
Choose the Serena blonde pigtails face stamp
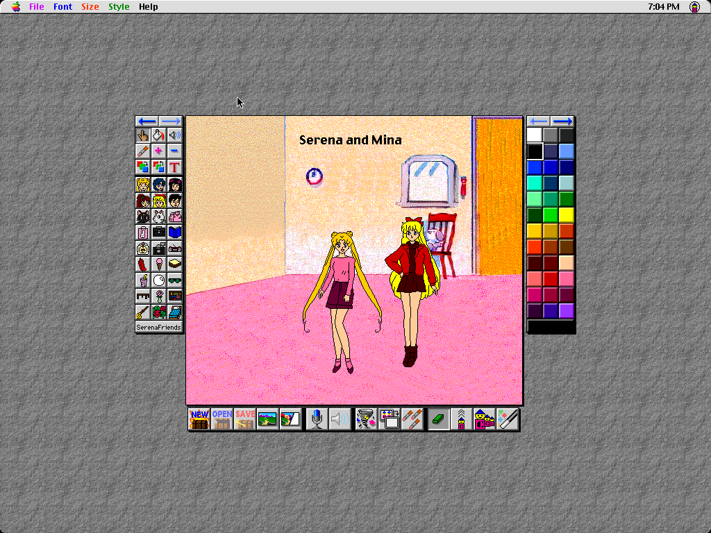tap(143, 185)
